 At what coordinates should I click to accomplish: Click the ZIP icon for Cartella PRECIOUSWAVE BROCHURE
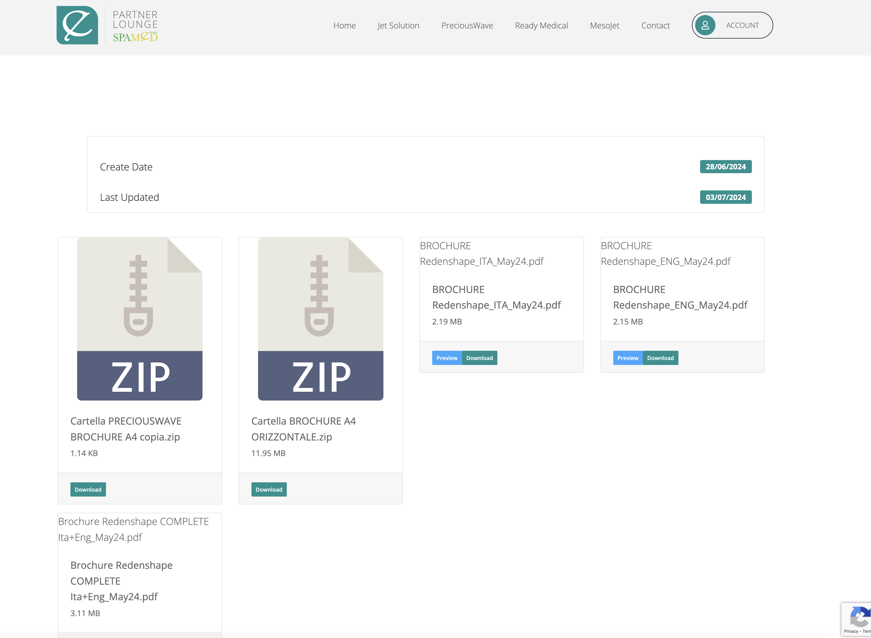coord(140,319)
